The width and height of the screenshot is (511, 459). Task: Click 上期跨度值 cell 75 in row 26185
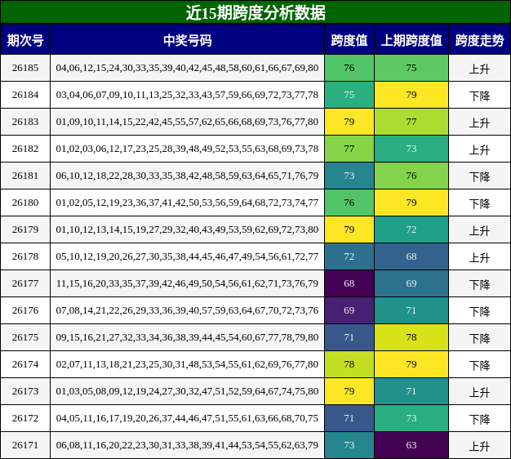point(411,68)
